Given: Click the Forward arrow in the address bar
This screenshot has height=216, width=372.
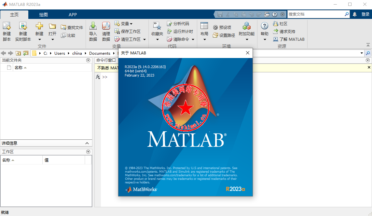Looking at the screenshot, I should tap(10, 53).
